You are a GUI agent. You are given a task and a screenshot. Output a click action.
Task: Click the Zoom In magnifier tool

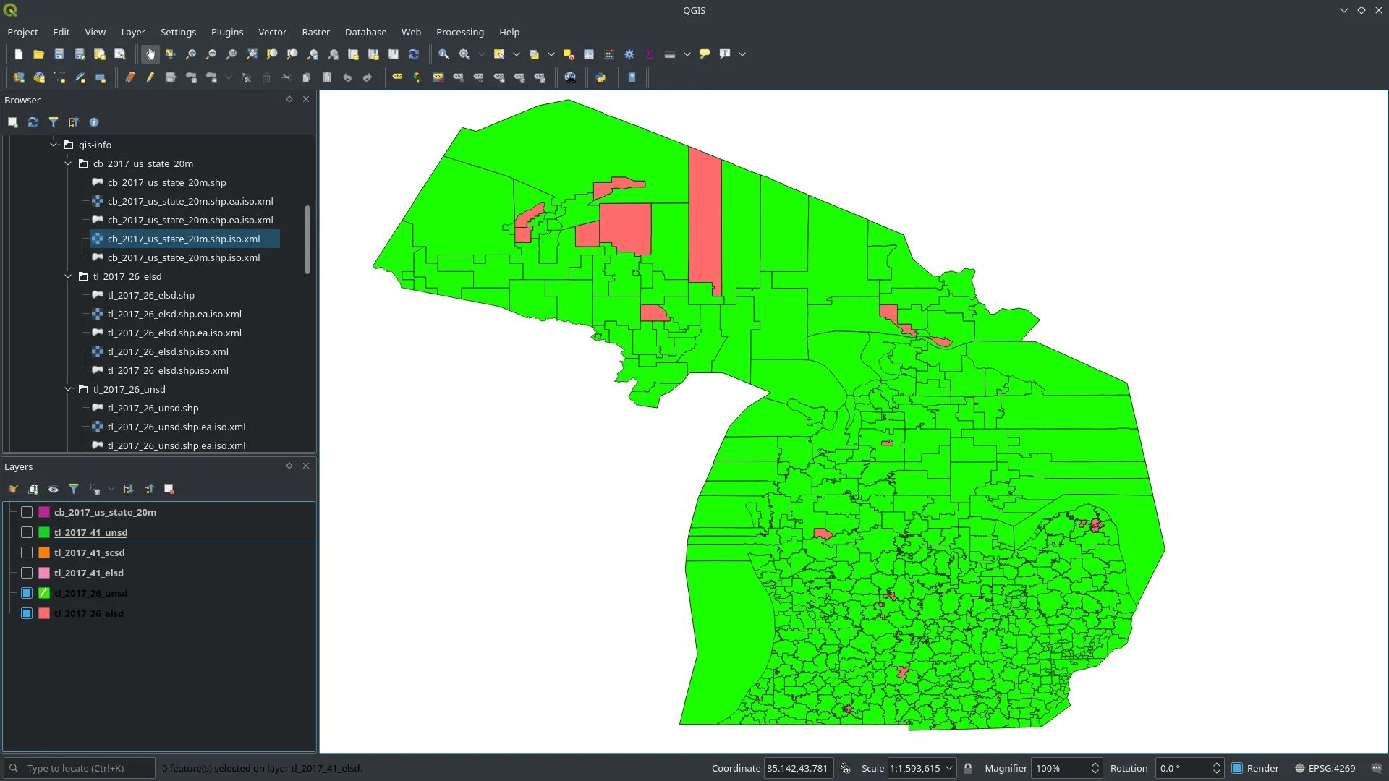[191, 54]
